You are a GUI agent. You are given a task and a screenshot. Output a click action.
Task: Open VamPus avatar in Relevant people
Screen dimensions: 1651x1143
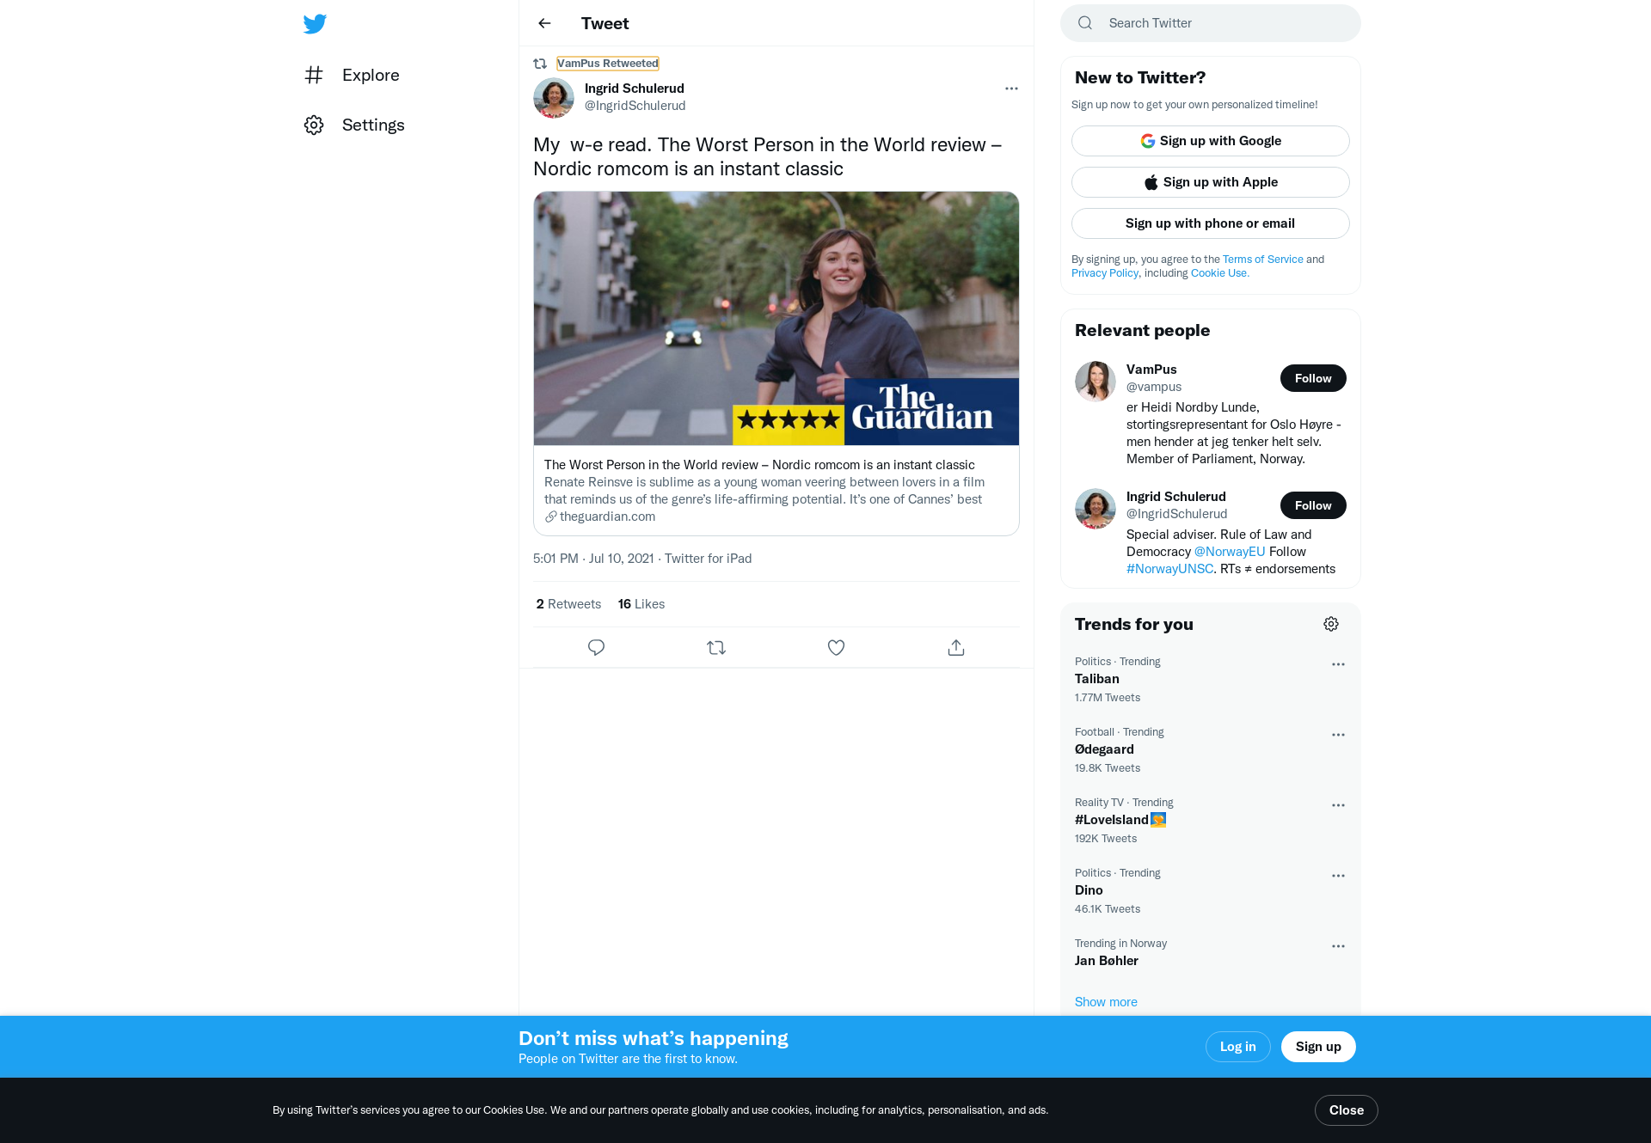click(x=1096, y=382)
